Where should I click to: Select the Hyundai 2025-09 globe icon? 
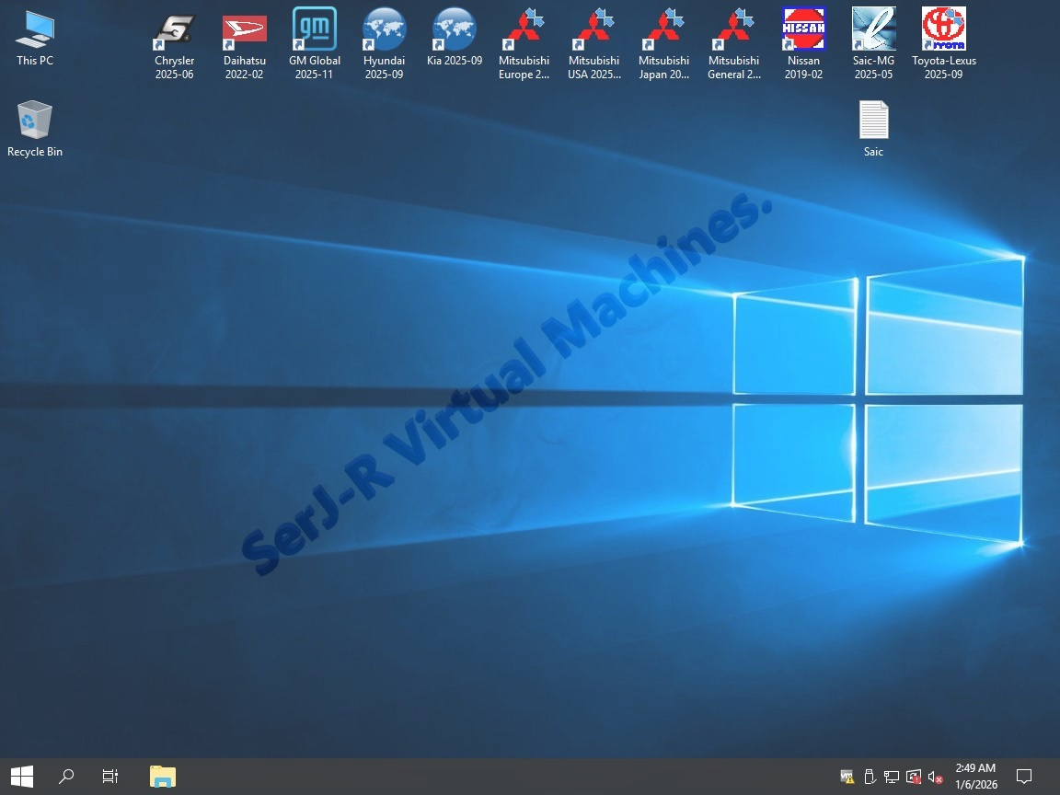pos(384,30)
